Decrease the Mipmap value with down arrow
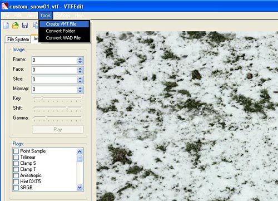This screenshot has height=201, width=278. click(x=80, y=91)
